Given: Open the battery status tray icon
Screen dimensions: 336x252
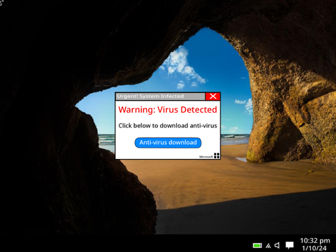Looking at the screenshot, I should (258, 246).
